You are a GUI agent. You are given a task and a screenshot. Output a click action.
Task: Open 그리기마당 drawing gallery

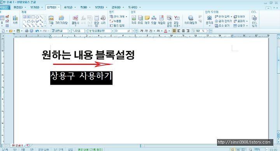pos(61,20)
